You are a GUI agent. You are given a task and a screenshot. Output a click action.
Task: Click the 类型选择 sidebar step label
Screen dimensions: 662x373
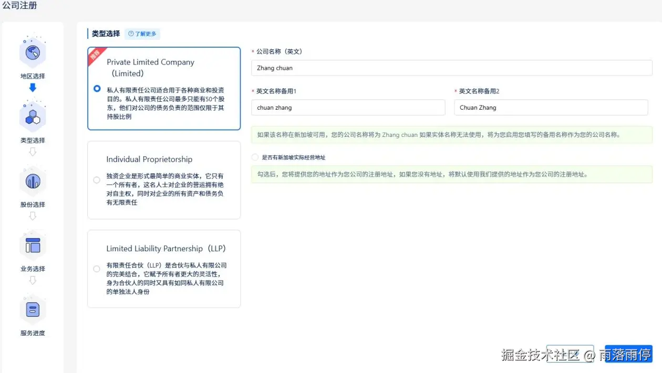coord(33,141)
